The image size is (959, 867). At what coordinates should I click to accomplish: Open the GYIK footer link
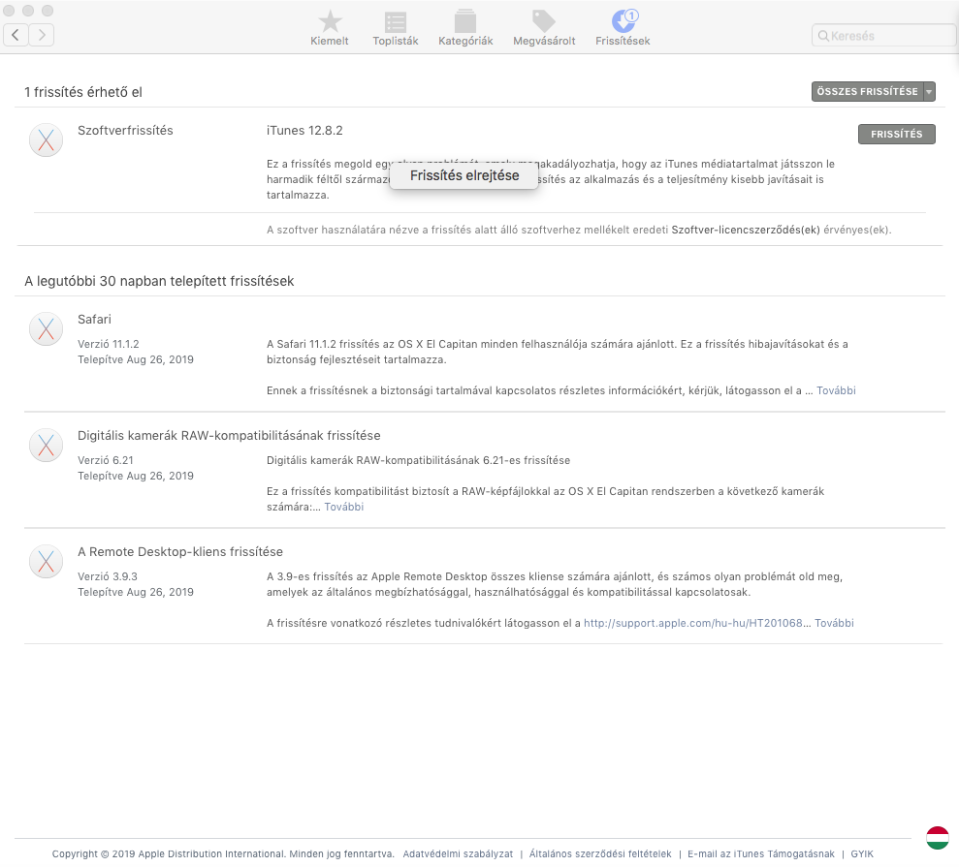(x=862, y=853)
